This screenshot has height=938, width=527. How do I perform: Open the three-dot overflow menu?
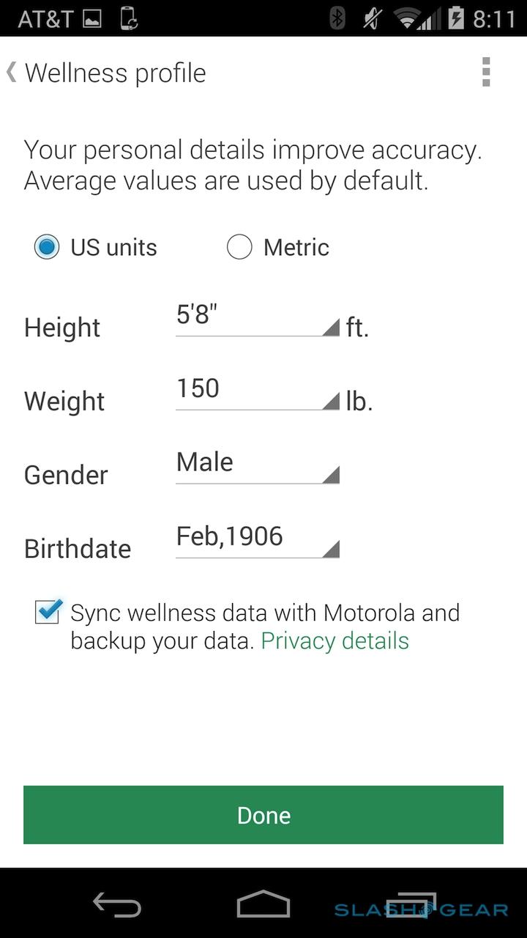[x=486, y=73]
